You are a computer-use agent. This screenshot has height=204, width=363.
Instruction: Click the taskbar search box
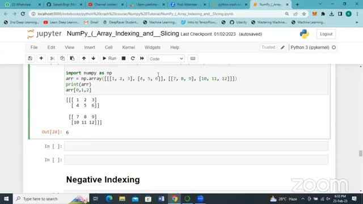51,199
